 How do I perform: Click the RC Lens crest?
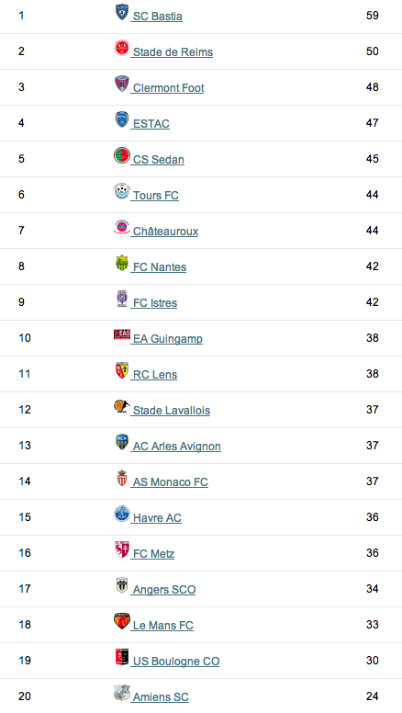pyautogui.click(x=122, y=370)
